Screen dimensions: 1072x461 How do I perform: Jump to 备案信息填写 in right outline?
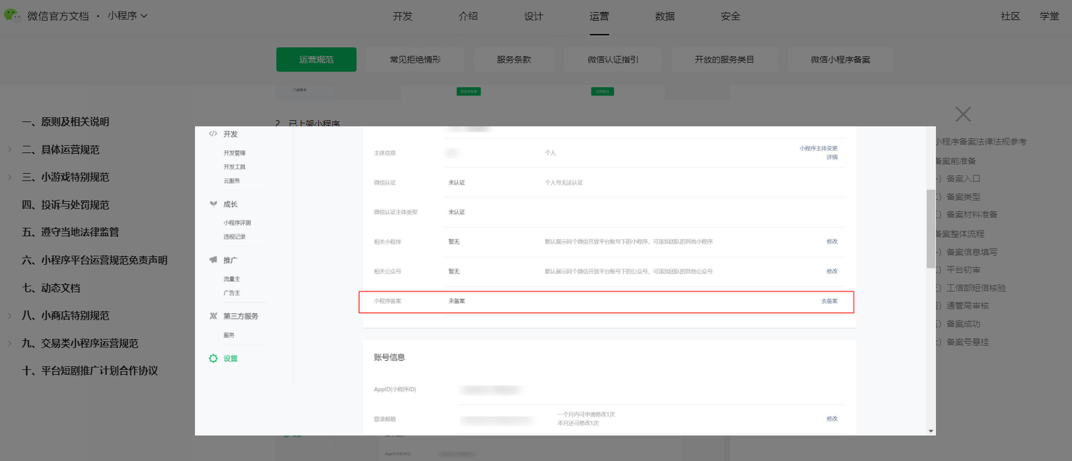pyautogui.click(x=972, y=253)
